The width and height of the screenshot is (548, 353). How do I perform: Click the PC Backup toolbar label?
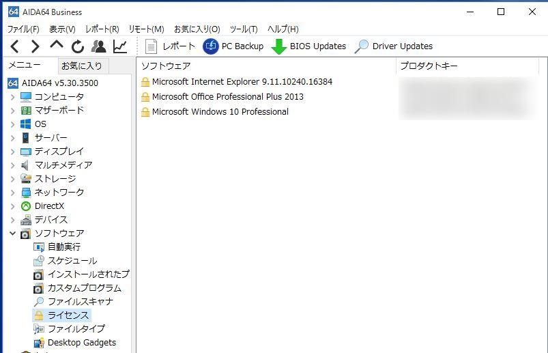click(242, 46)
